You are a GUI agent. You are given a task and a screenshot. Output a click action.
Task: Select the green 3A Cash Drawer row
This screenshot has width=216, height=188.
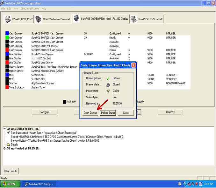click(x=48, y=37)
